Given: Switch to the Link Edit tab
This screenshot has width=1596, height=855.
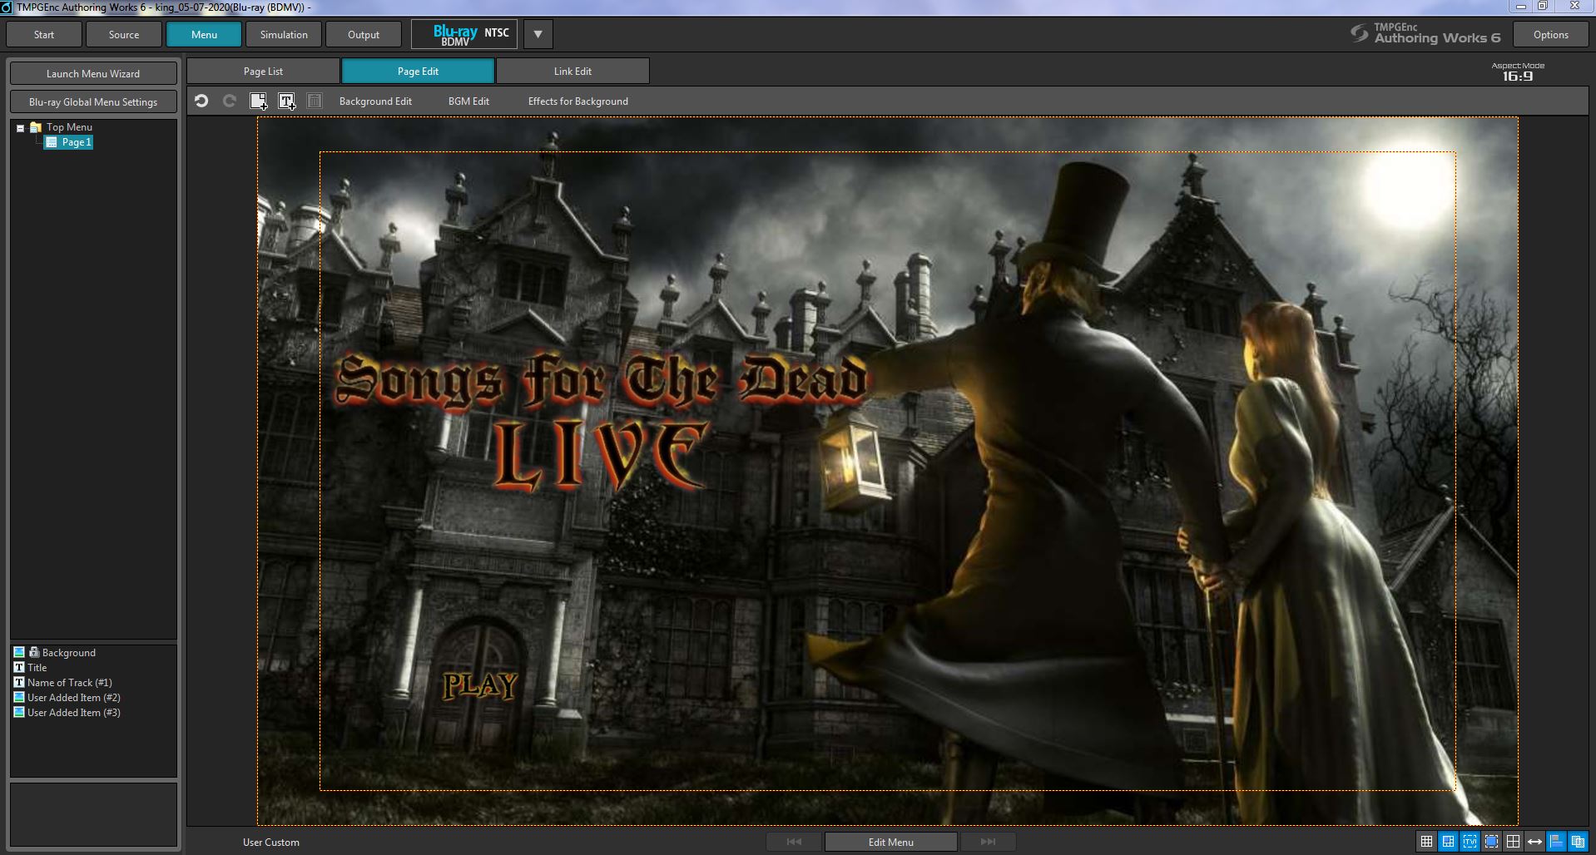Looking at the screenshot, I should click(572, 71).
